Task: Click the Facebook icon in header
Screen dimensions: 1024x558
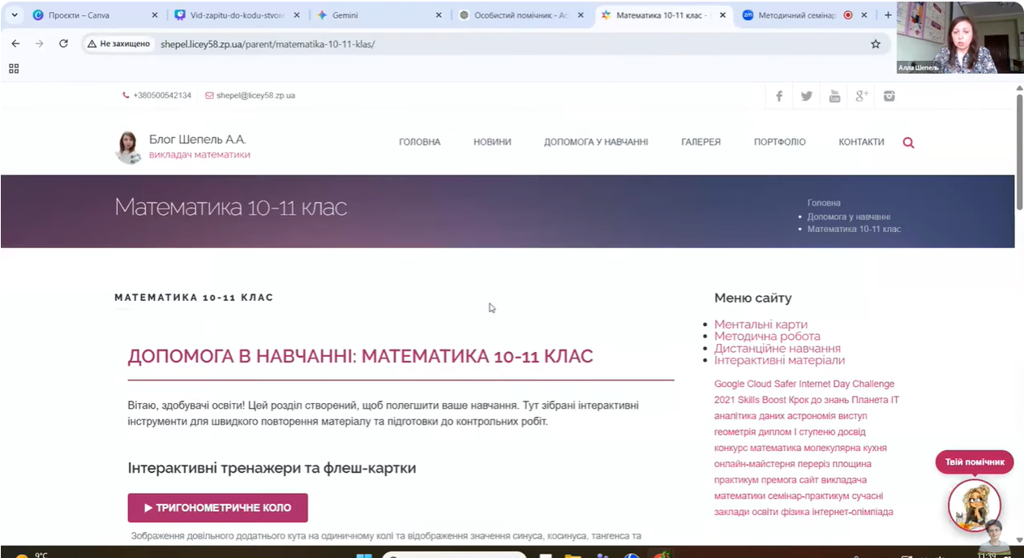Action: [778, 97]
